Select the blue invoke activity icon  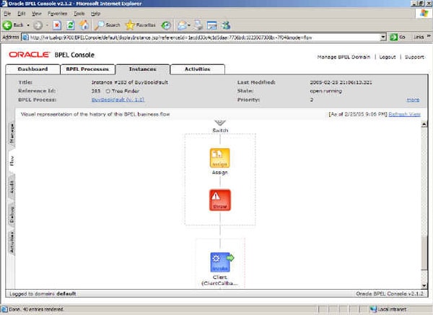point(220,262)
